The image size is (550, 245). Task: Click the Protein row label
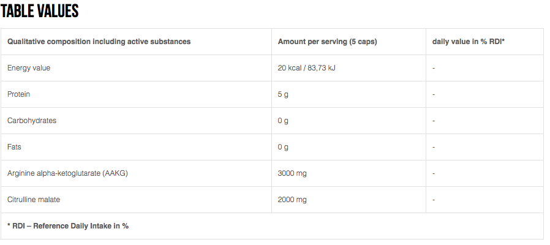point(18,94)
